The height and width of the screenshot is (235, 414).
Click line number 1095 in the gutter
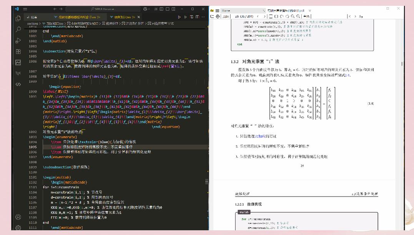pos(33,147)
